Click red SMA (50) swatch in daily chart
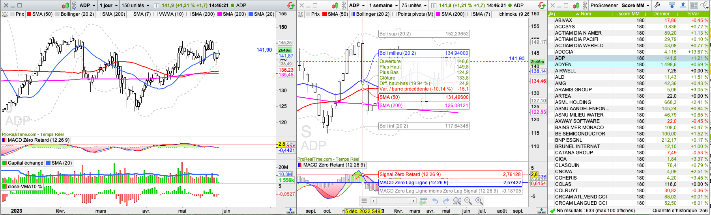Image resolution: width=711 pixels, height=215 pixels. pos(29,14)
